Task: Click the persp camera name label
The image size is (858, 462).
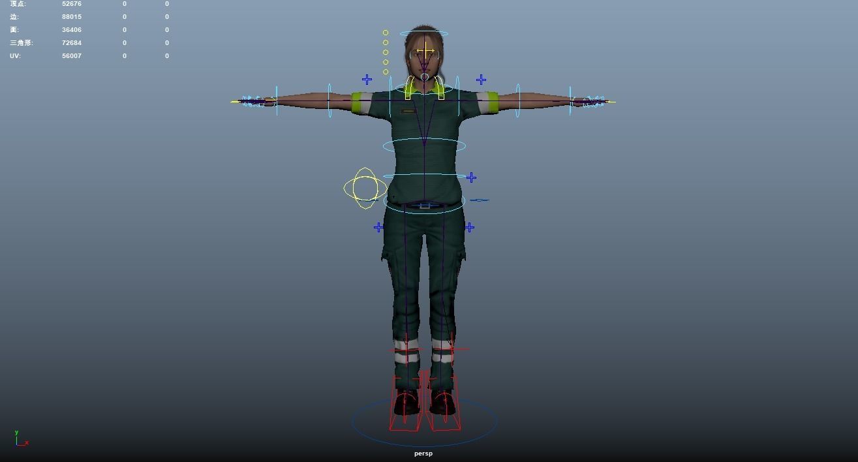Action: (x=423, y=454)
